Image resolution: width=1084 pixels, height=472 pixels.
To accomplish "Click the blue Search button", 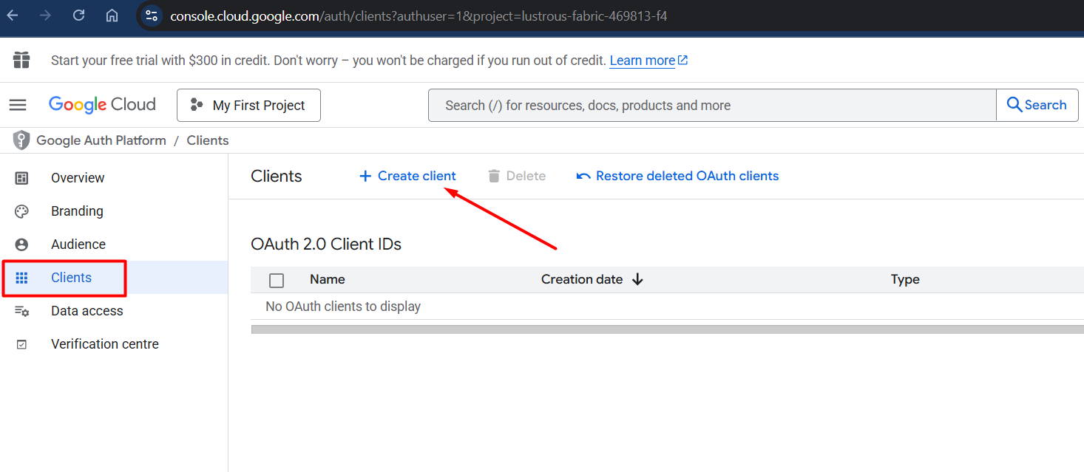I will coord(1037,105).
